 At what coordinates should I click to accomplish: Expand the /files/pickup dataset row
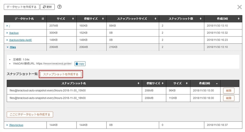(x=8, y=125)
